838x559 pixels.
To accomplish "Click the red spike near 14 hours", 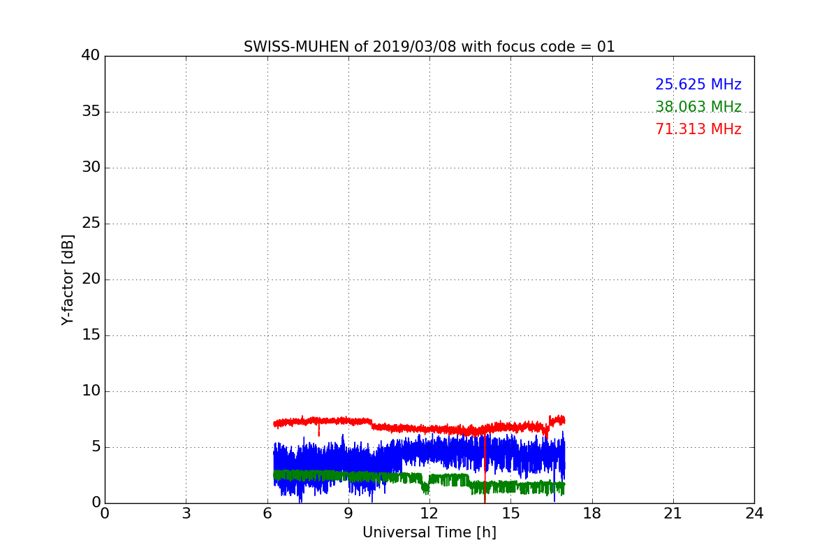I will [485, 468].
